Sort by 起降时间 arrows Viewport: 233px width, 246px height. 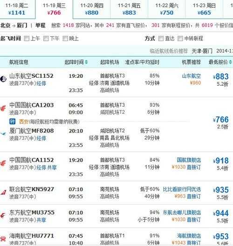[x=86, y=62]
